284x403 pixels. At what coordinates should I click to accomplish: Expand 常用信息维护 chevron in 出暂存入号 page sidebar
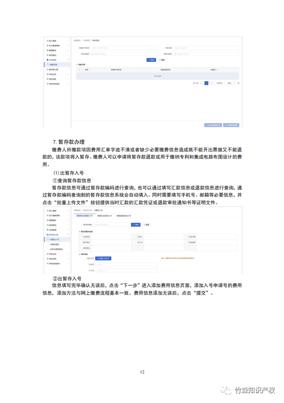click(68, 263)
